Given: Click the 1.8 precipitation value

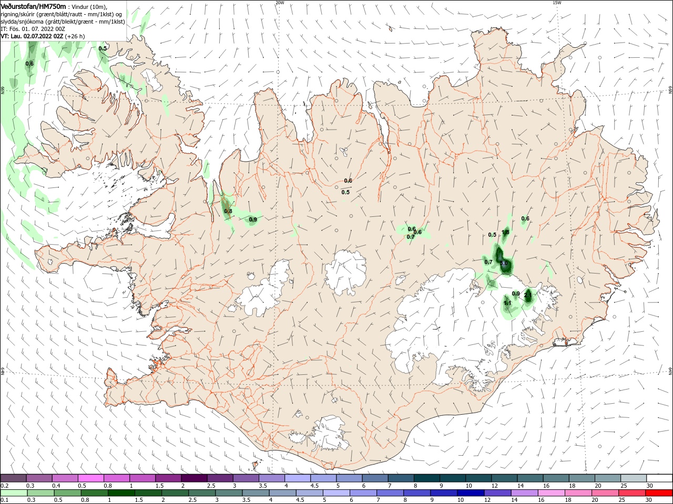Looking at the screenshot, I should click(x=505, y=233).
